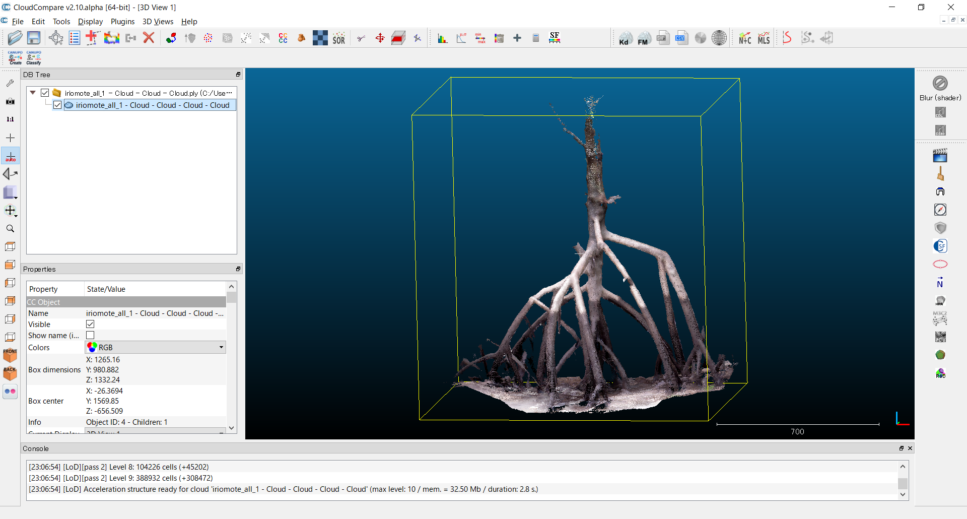Open the SOR noise filter tool
This screenshot has height=519, width=967.
(x=339, y=38)
